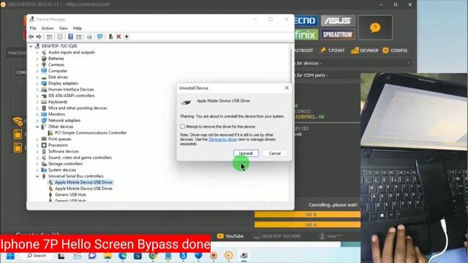Image resolution: width=468 pixels, height=263 pixels.
Task: Expand the Processors node
Action: 37,145
